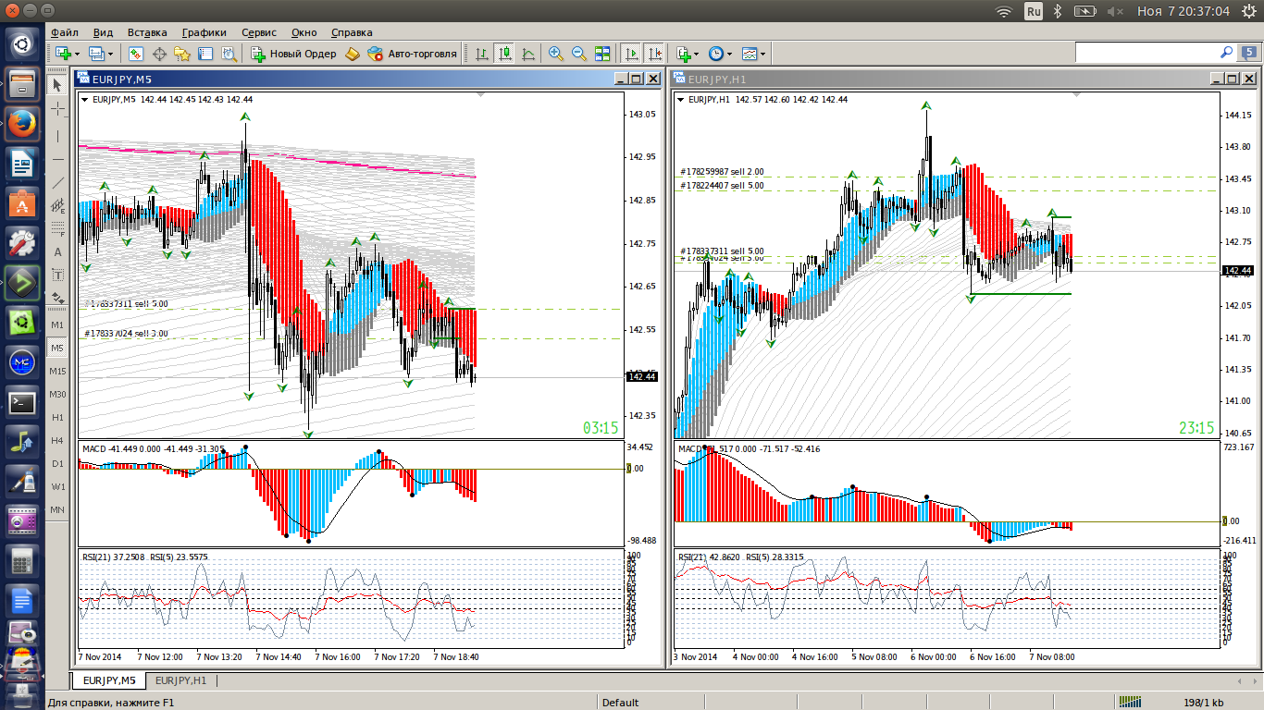The image size is (1264, 710).
Task: Open the Вид menu
Action: point(104,32)
